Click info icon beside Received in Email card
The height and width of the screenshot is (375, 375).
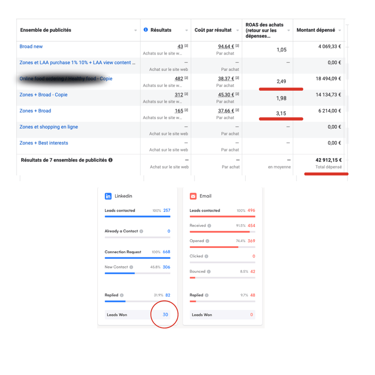(209, 226)
